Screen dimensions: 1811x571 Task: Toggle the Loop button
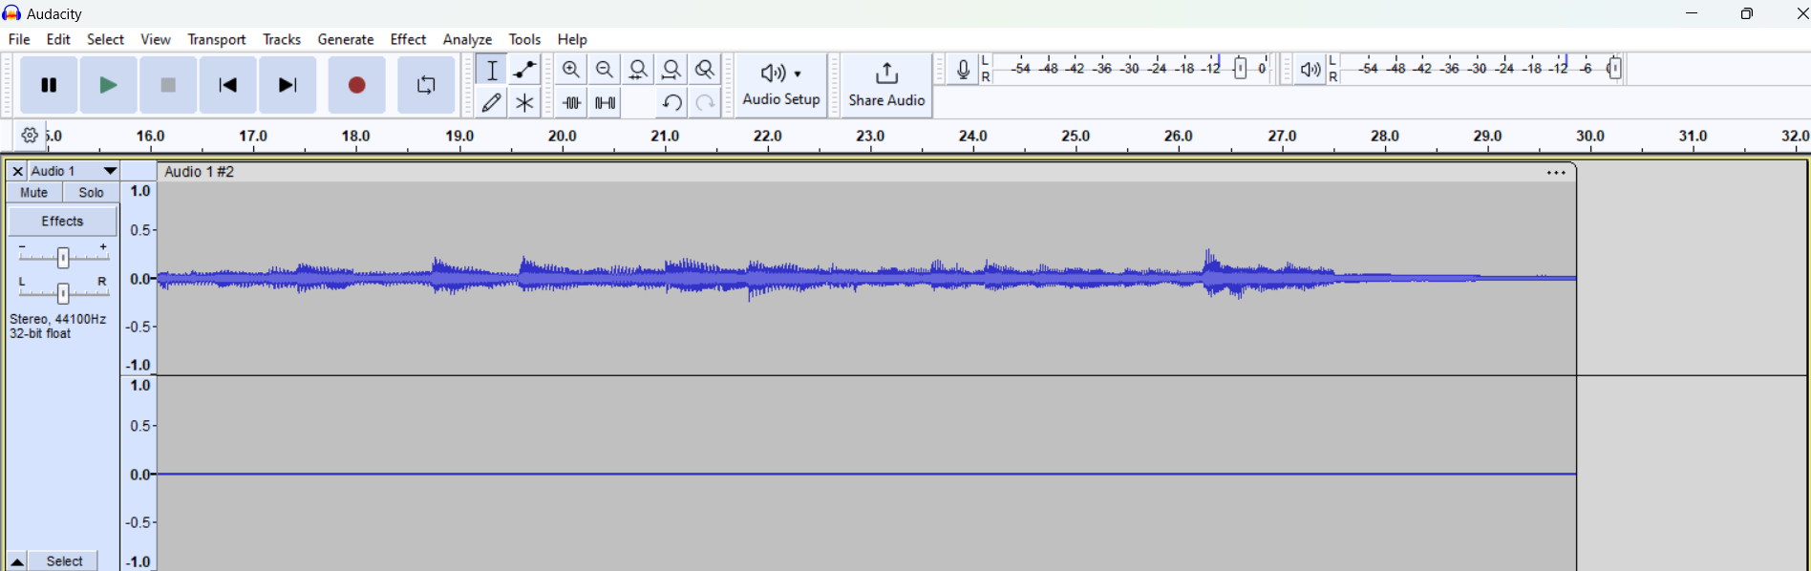tap(426, 85)
